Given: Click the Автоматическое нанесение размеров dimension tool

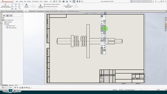Looking at the screenshot, I should (x=5, y=6).
